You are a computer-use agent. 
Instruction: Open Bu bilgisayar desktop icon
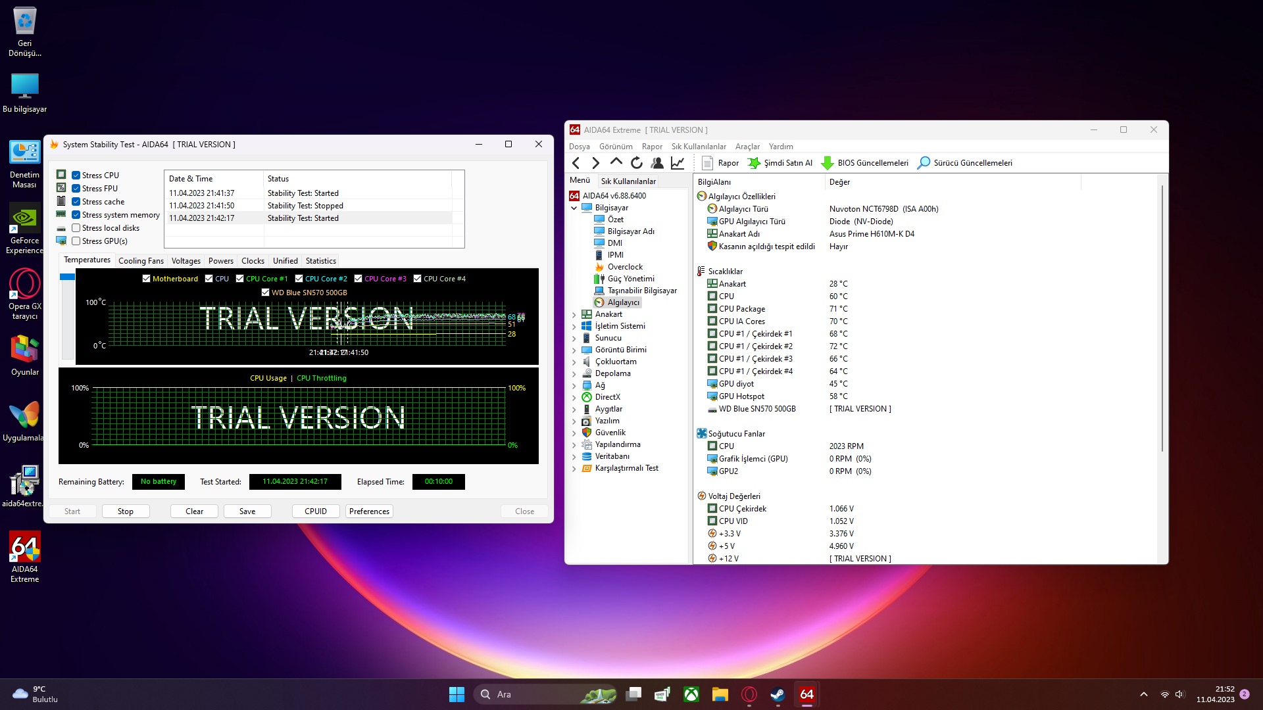(x=25, y=92)
